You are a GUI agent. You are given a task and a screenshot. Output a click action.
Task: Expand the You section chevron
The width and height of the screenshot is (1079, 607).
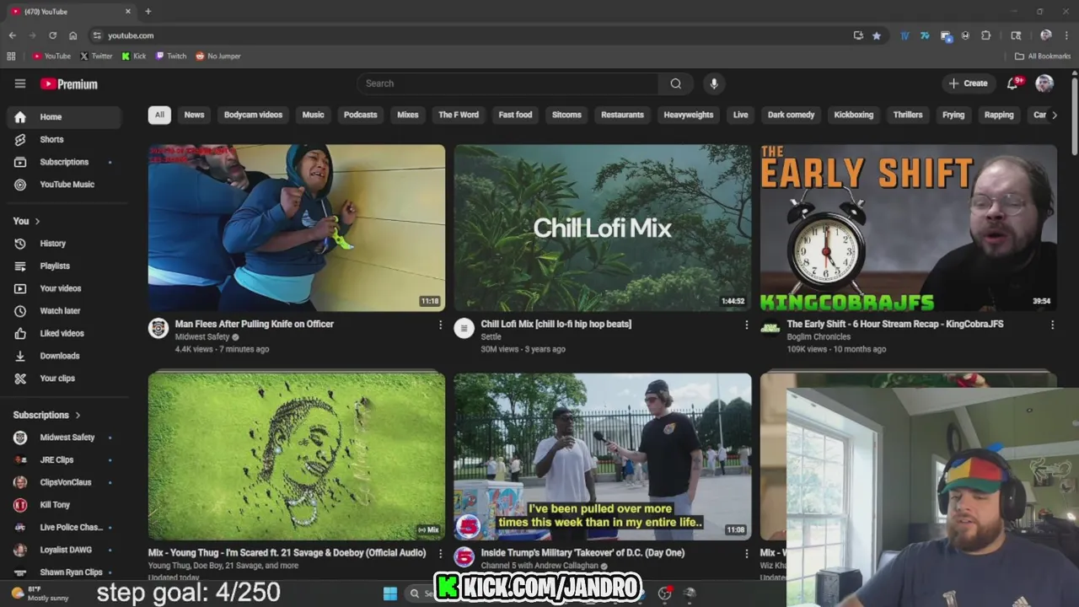coord(37,221)
